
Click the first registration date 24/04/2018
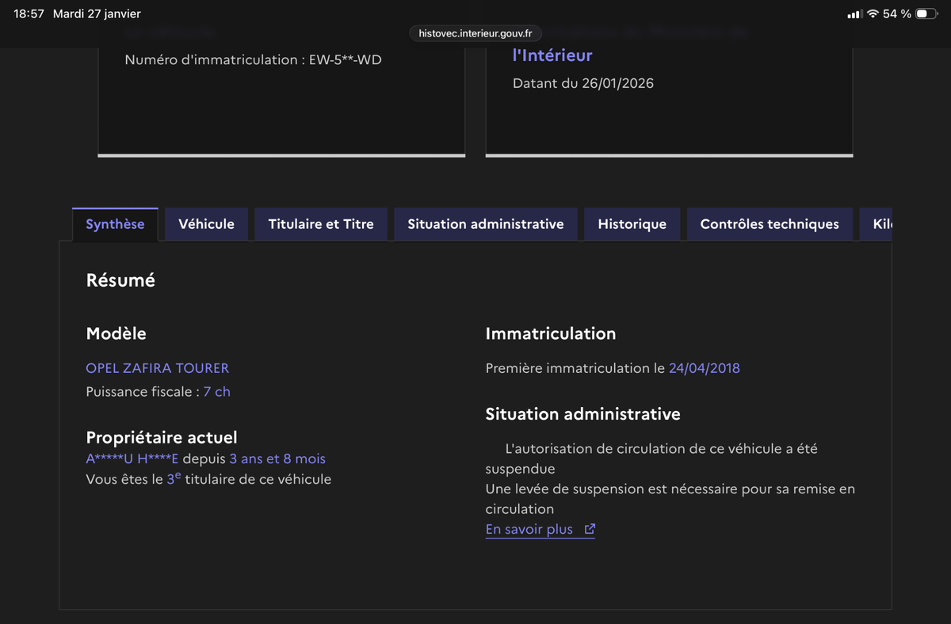tap(704, 368)
